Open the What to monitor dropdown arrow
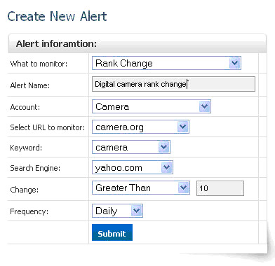Viewport: 275px width, 266px height. tap(234, 63)
